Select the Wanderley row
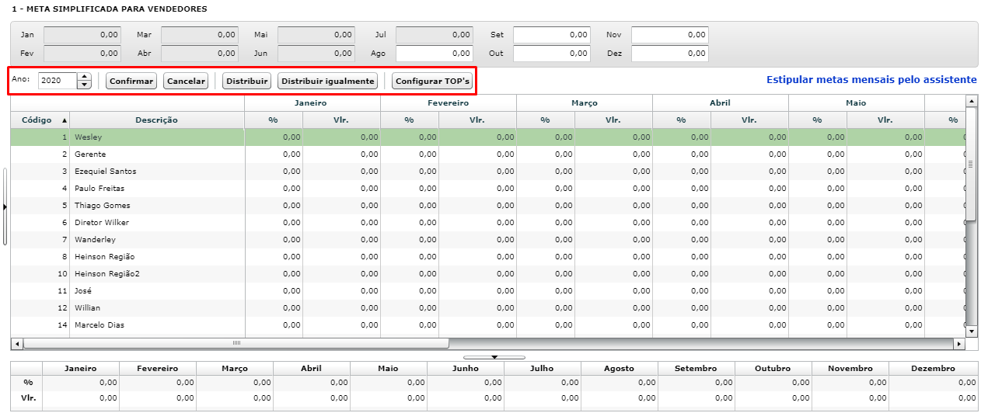This screenshot has height=413, width=981. [488, 240]
